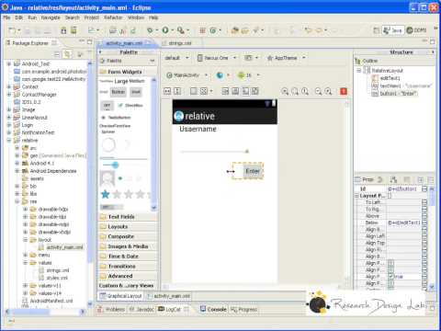Click expand-all icon in Properties toolbar

(x=420, y=179)
